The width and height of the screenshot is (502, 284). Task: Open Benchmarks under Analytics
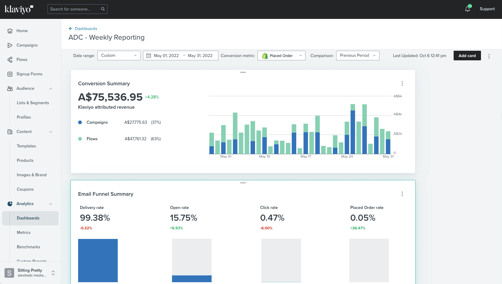(29, 247)
